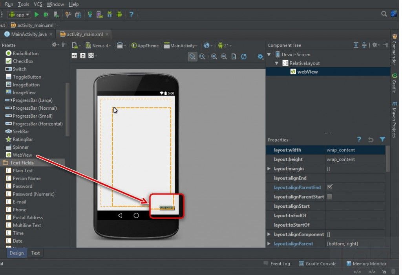Click the Zoom In magnifier in designer
The image size is (402, 275).
click(x=214, y=57)
